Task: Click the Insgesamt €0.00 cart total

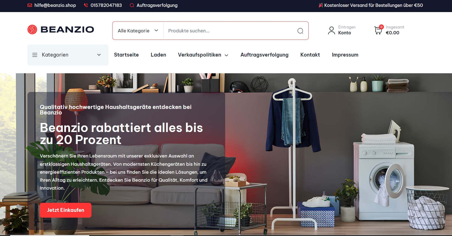Action: click(x=395, y=30)
